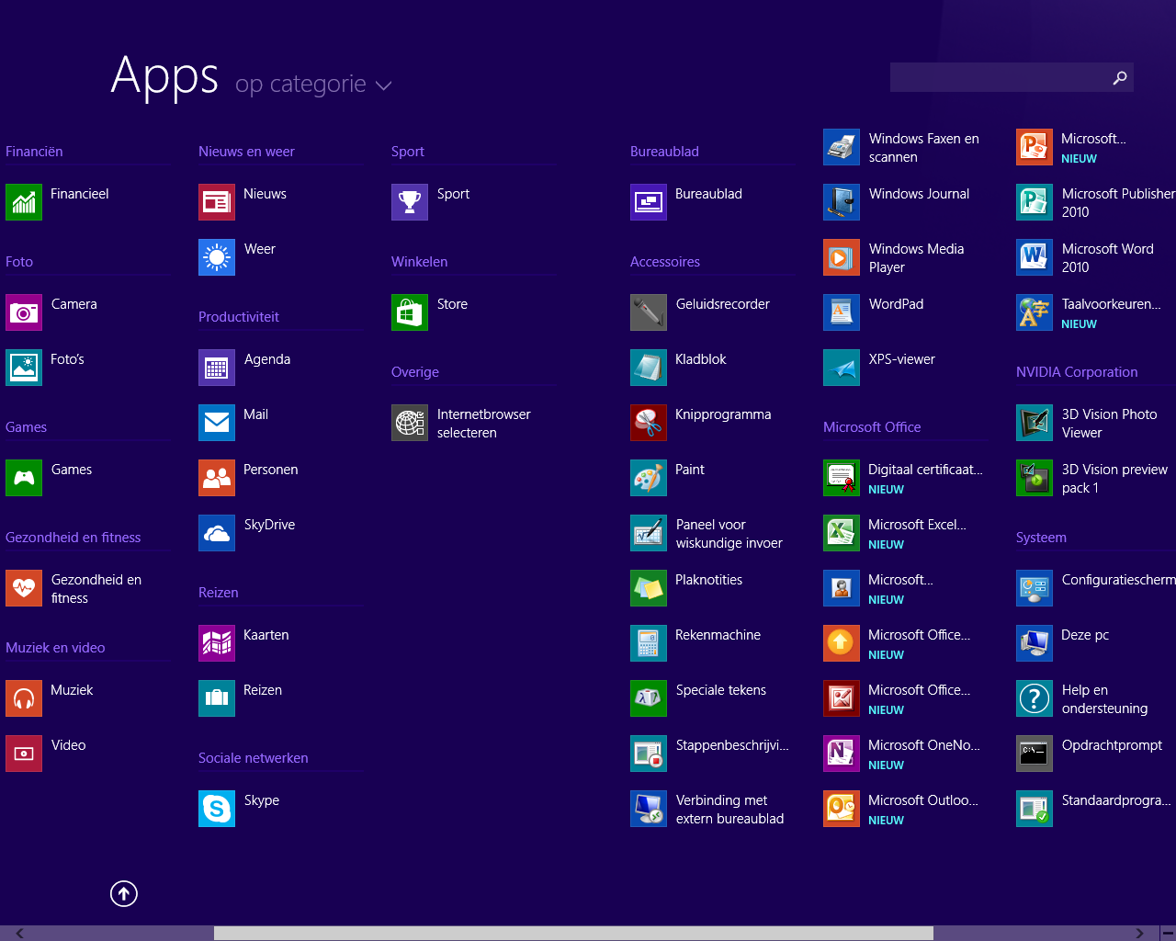Screen dimensions: 1176x941
Task: Click the Microsoft Office category heading
Action: click(x=872, y=427)
